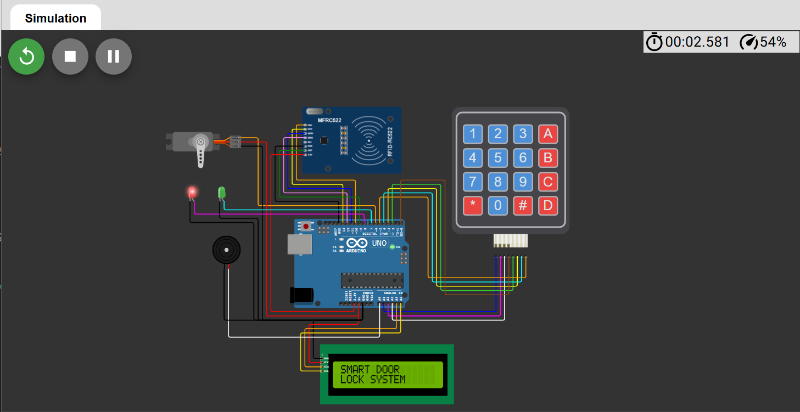Restart the simulation with the green button
The height and width of the screenshot is (412, 800).
coord(26,57)
